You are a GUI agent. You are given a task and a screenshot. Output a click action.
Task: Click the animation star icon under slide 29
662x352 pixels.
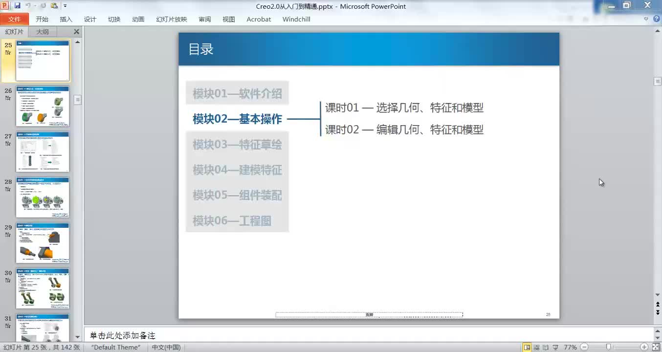8,235
